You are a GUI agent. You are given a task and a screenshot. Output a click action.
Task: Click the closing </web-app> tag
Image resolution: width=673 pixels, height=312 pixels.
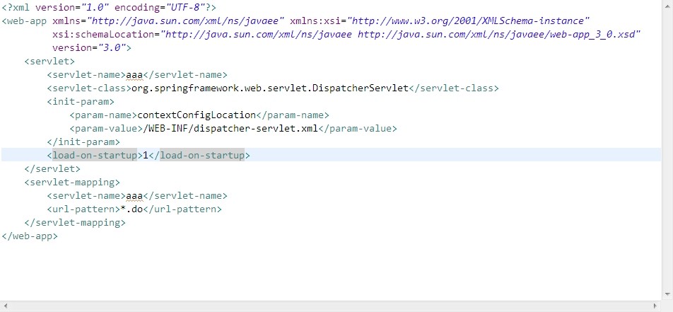pyautogui.click(x=30, y=236)
